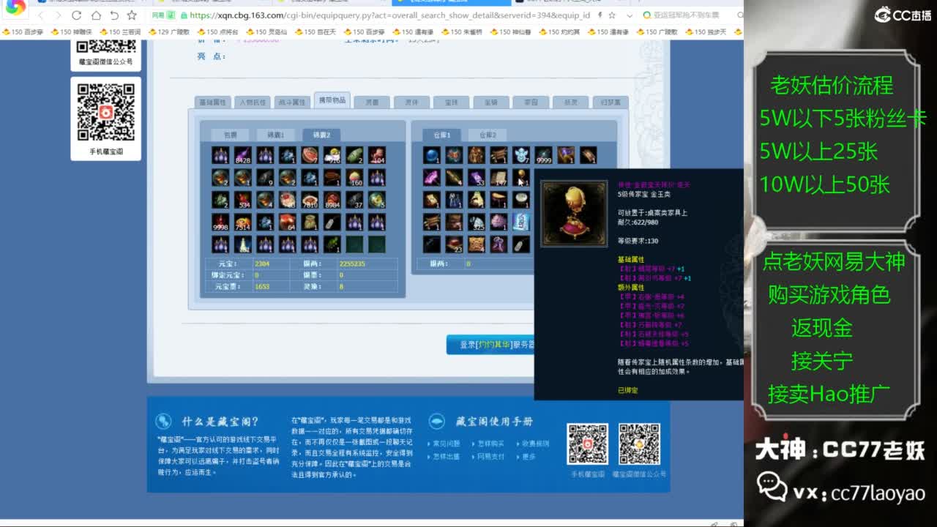937x527 pixels.
Task: Click the 网易 logo inside the address bar
Action: point(157,15)
